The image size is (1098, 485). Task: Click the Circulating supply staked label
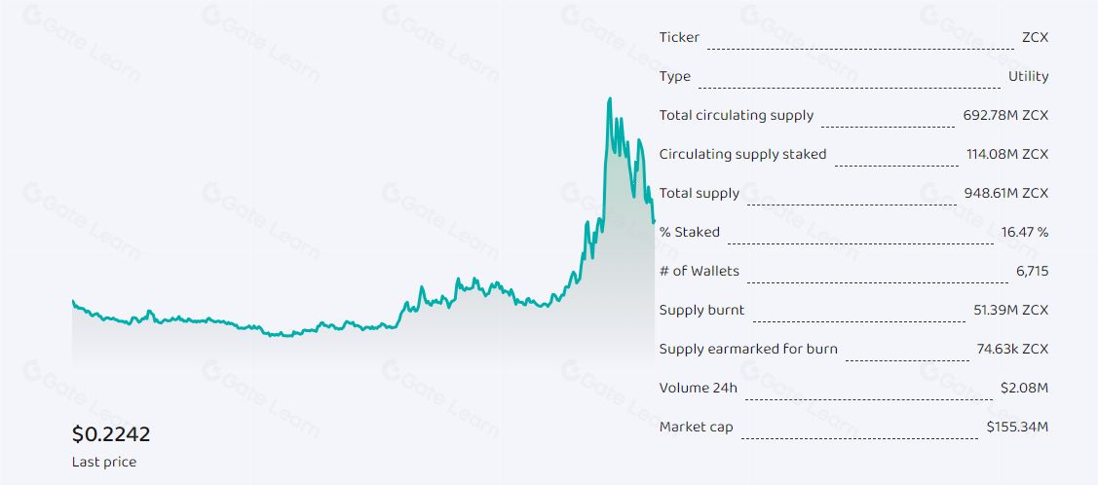pos(742,154)
